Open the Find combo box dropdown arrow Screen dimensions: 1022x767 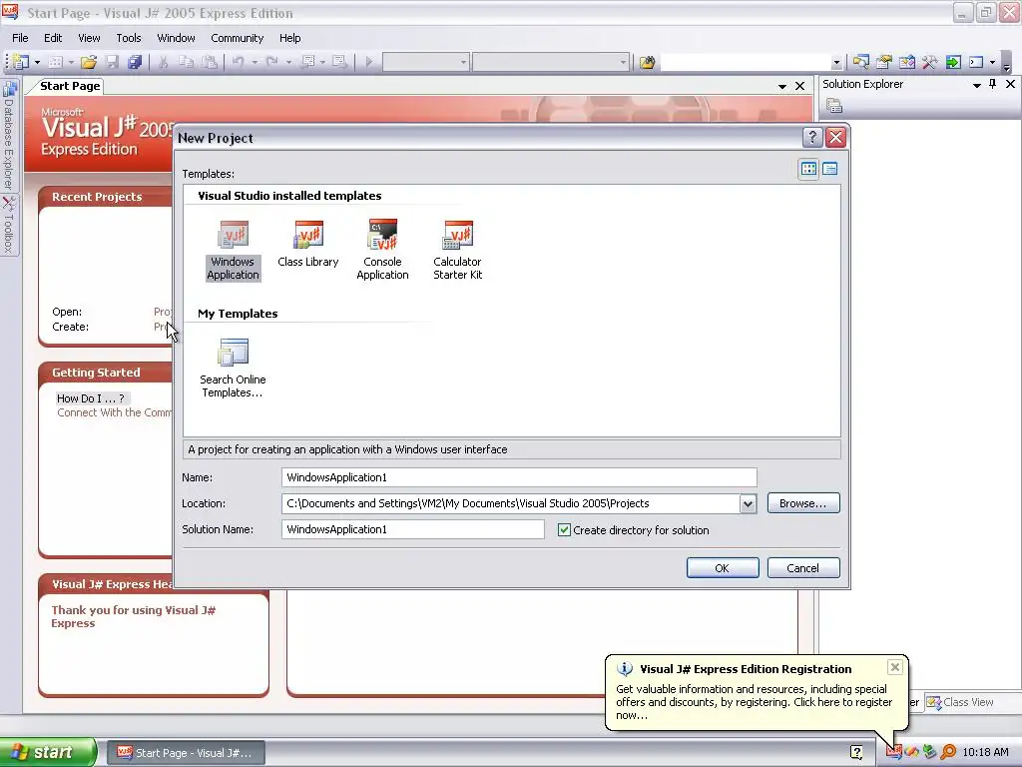(836, 63)
